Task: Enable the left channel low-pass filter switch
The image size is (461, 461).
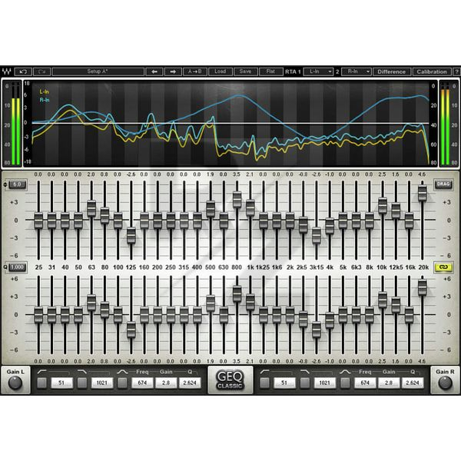Action: (82, 383)
